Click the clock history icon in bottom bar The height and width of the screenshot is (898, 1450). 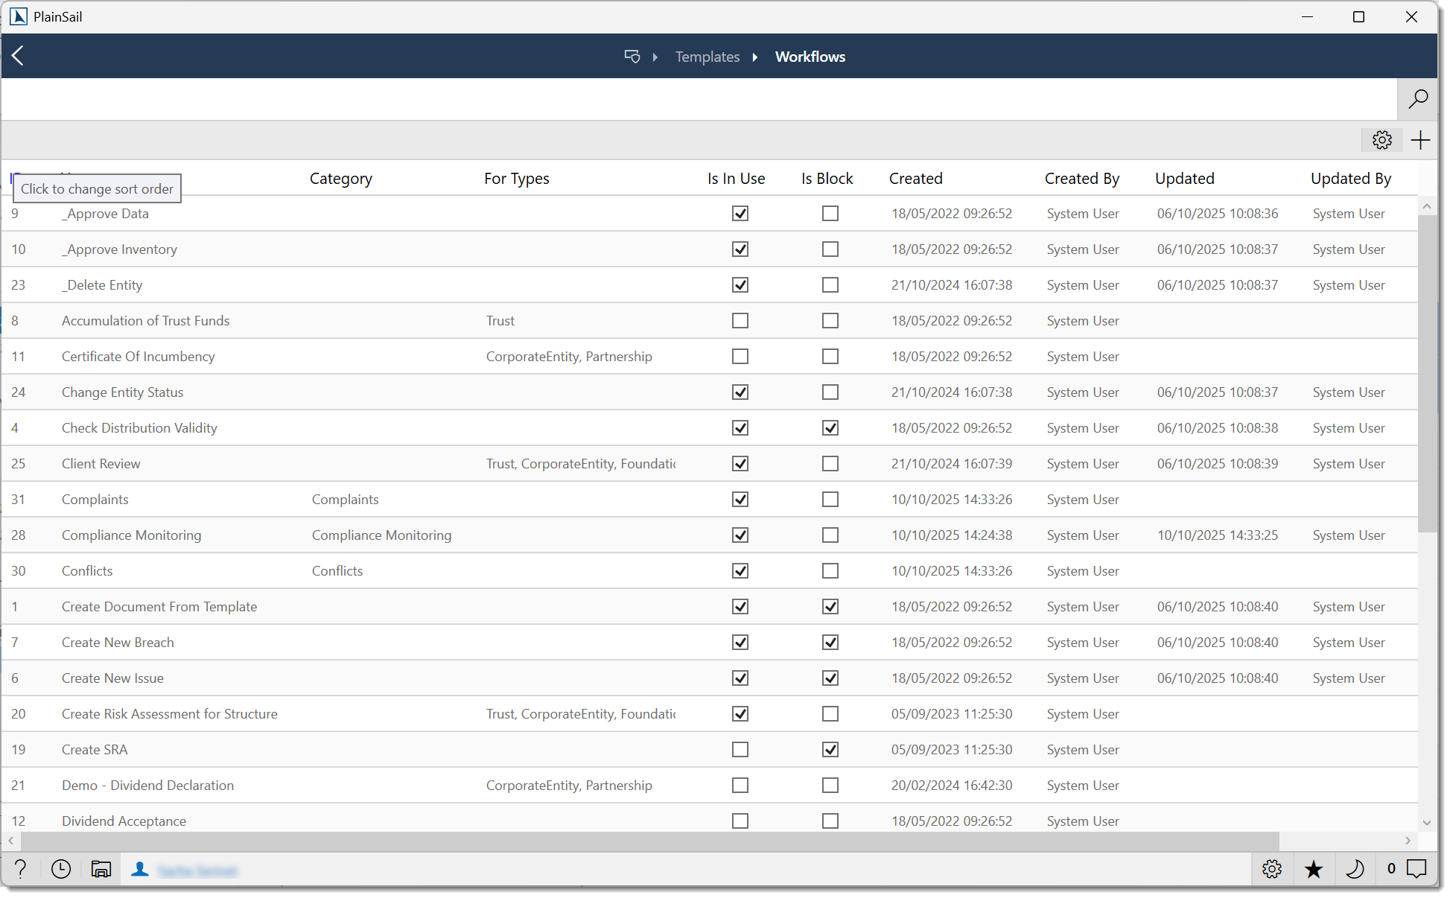(60, 869)
